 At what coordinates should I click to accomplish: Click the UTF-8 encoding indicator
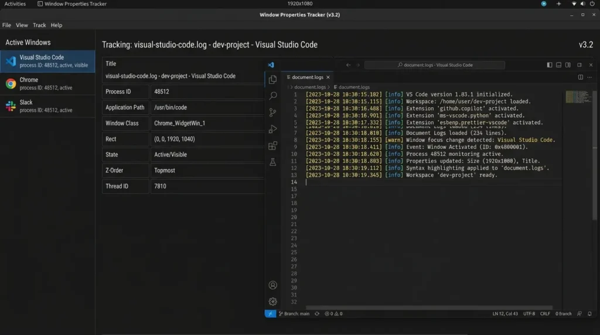[x=529, y=313]
